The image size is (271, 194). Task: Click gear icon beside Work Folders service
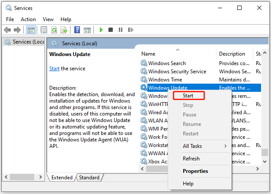tap(143, 137)
